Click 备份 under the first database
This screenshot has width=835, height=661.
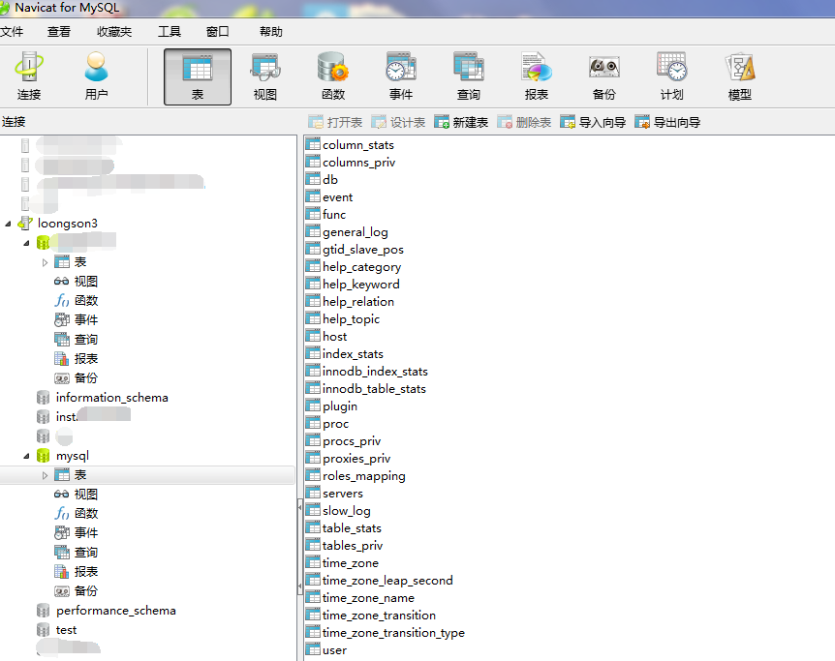[x=86, y=377]
